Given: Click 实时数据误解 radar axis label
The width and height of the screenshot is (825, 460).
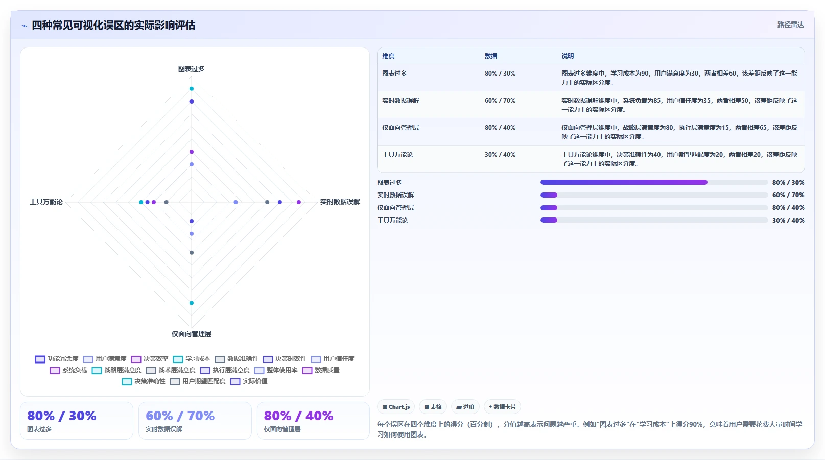Looking at the screenshot, I should pos(340,202).
